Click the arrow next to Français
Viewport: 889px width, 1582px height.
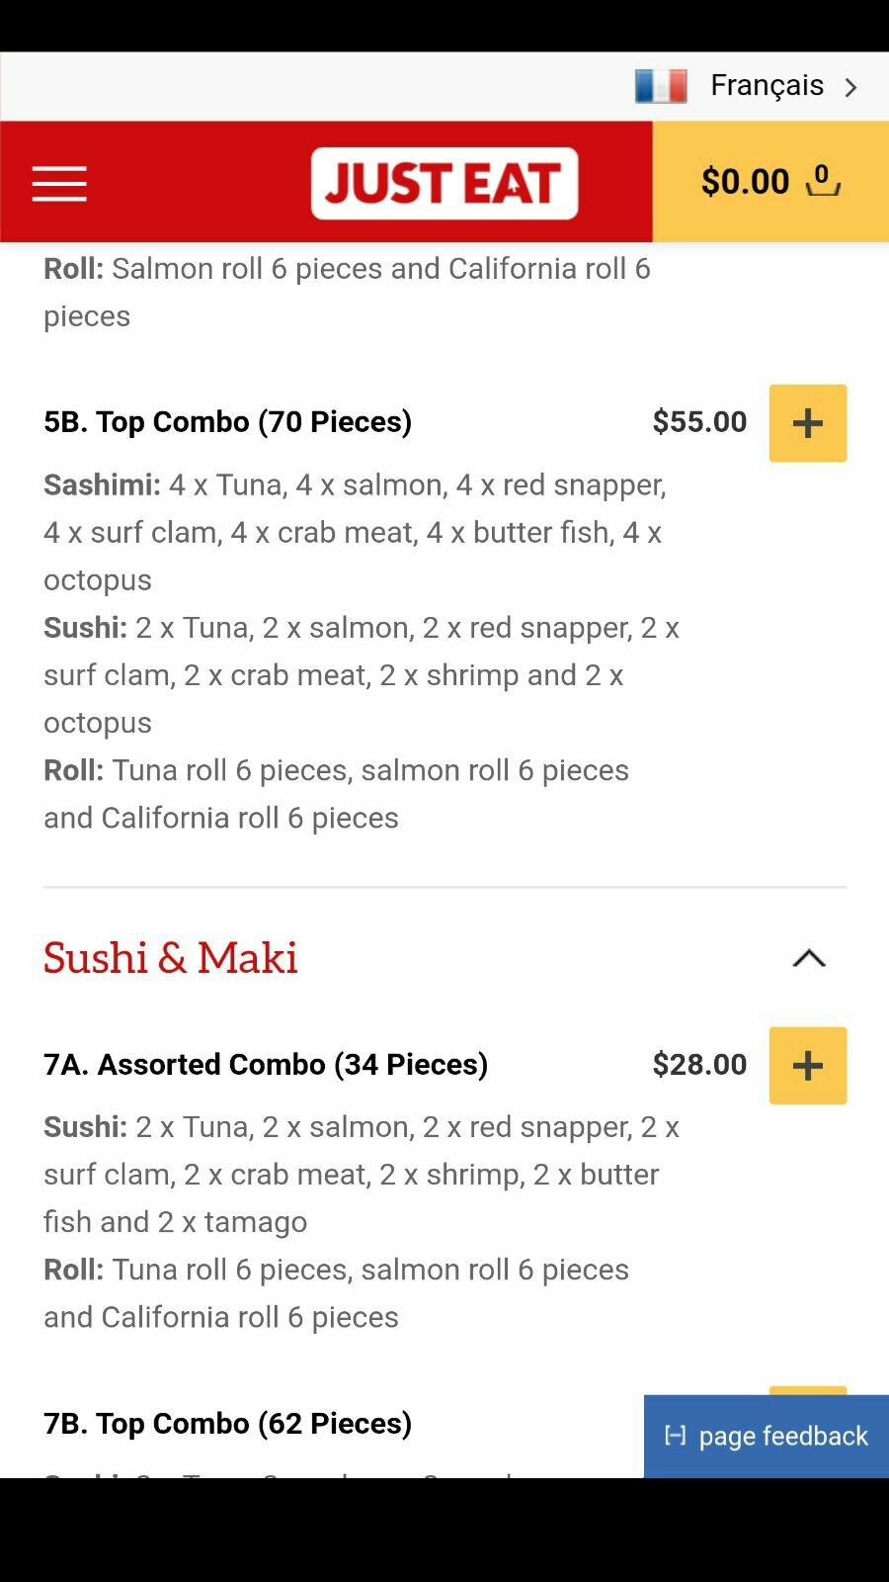point(850,87)
